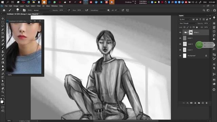This screenshot has width=217, height=122.
Task: Select the Spot Healing Brush tool
Action: pos(3,44)
